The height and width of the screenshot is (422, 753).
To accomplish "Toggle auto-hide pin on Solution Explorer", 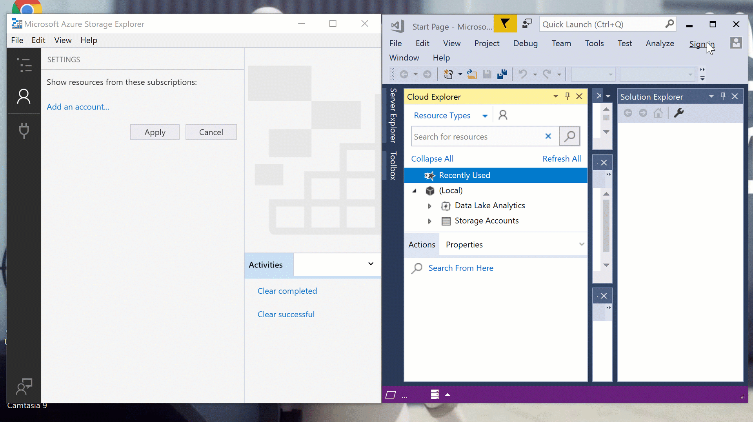I will [723, 96].
